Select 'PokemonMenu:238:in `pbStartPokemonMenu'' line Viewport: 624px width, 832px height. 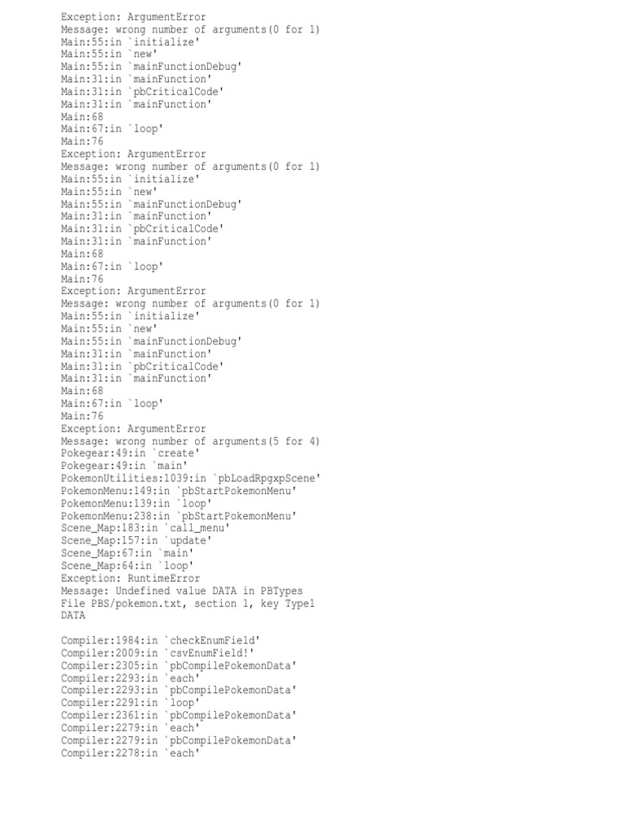pyautogui.click(x=179, y=516)
